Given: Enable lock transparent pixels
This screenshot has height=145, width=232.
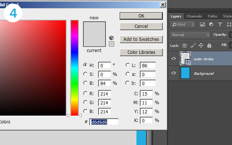Looking at the screenshot, I should pyautogui.click(x=184, y=45).
